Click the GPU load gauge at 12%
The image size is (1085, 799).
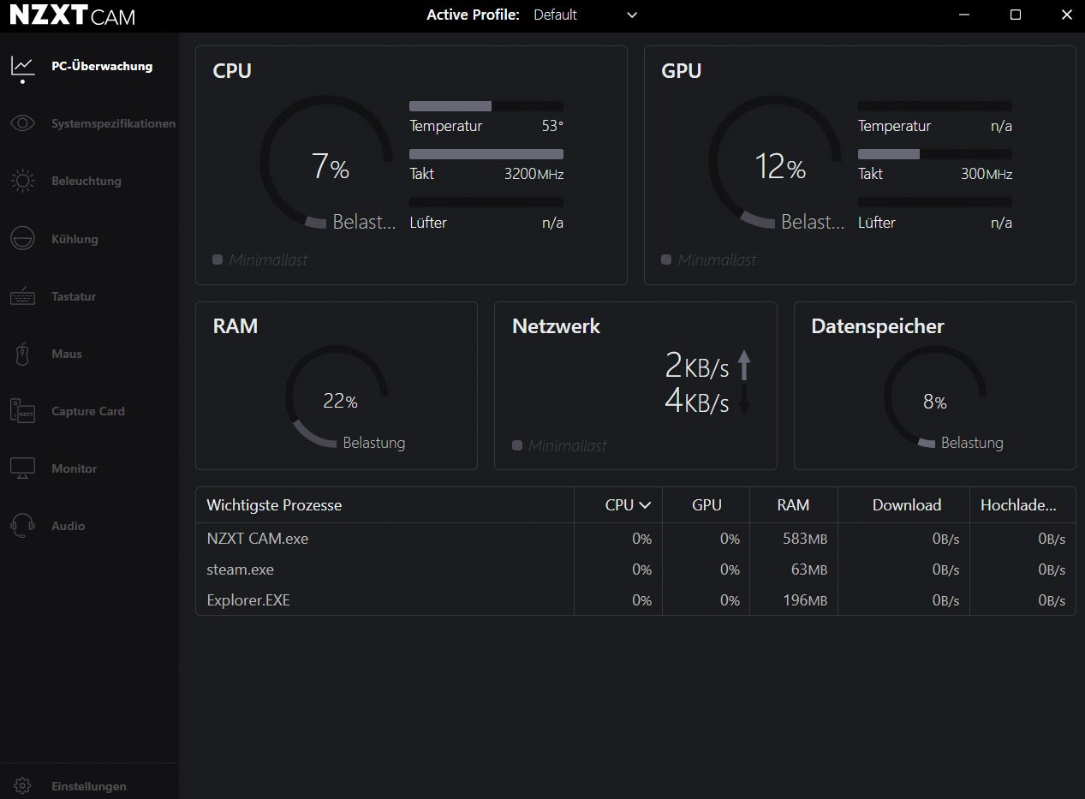(775, 163)
